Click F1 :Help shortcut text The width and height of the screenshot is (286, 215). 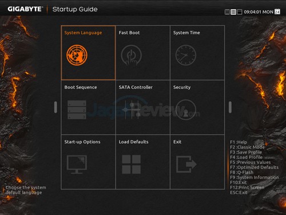coord(239,142)
